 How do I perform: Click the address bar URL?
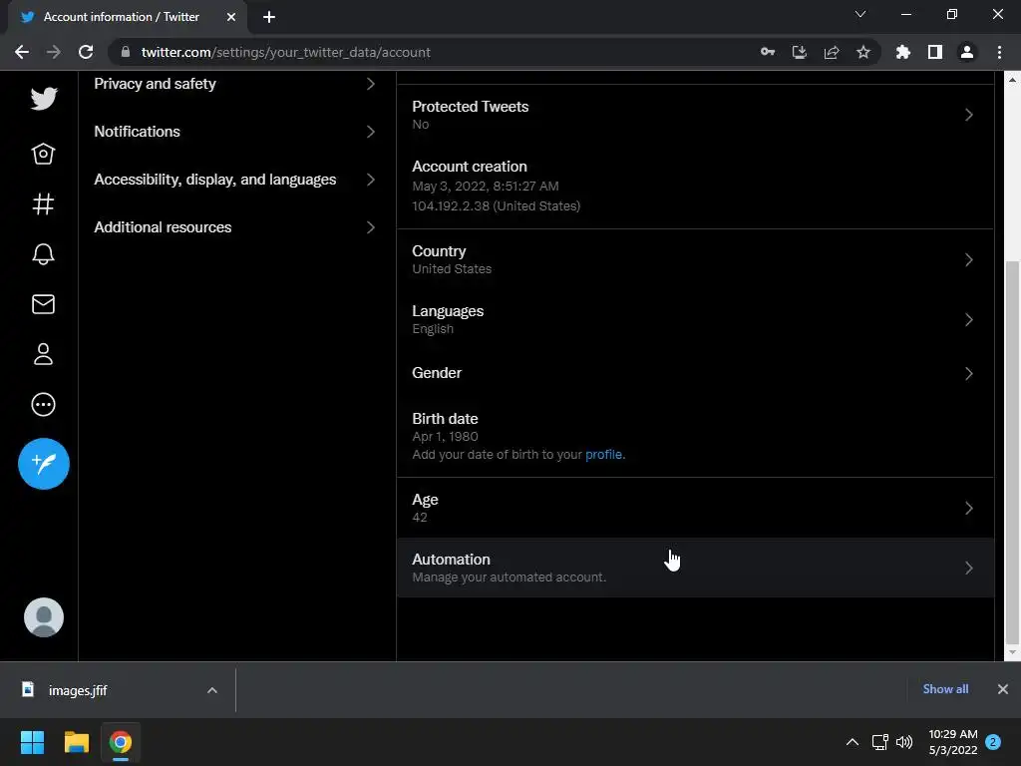(x=286, y=52)
